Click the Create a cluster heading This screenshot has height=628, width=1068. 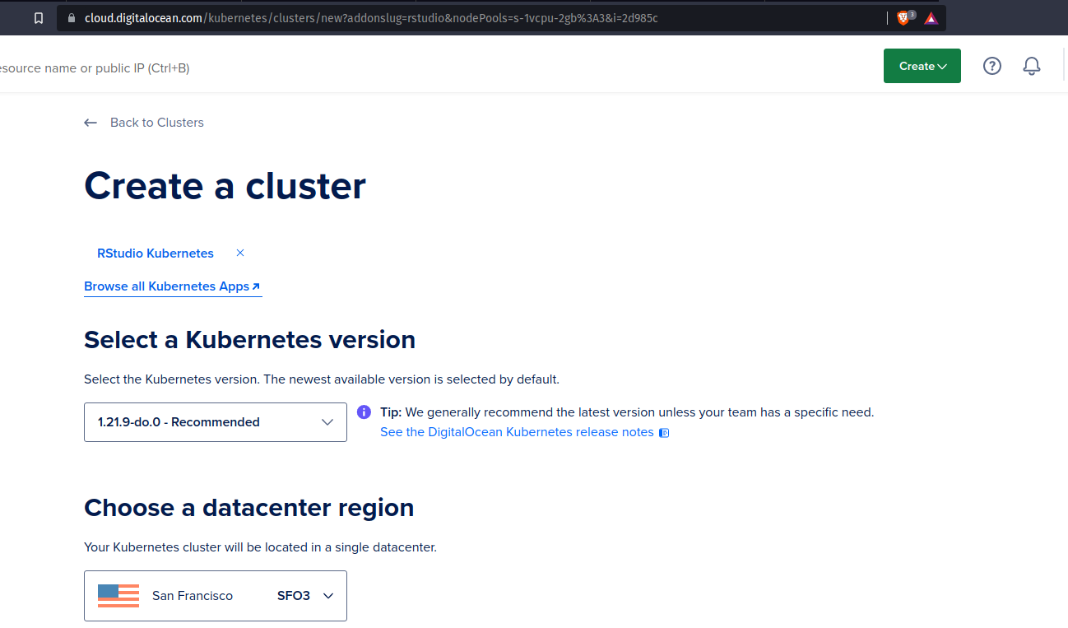(225, 186)
